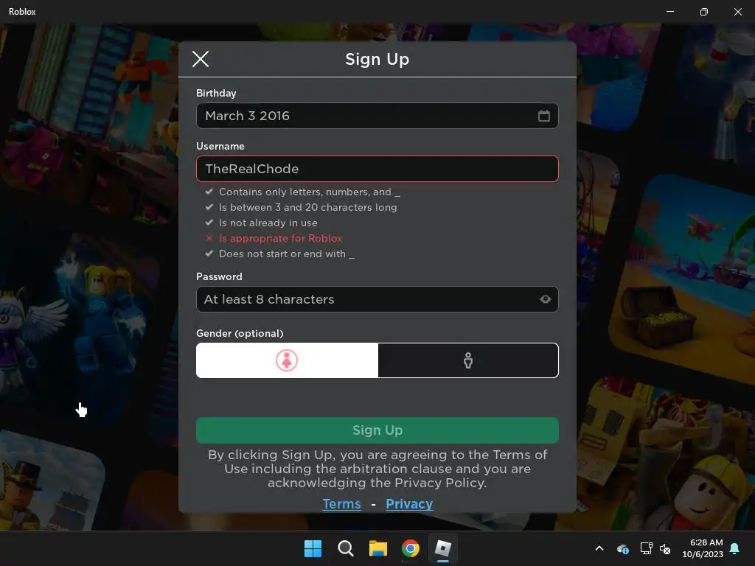Click the Roblox taskbar icon
This screenshot has height=566, width=755.
point(443,548)
